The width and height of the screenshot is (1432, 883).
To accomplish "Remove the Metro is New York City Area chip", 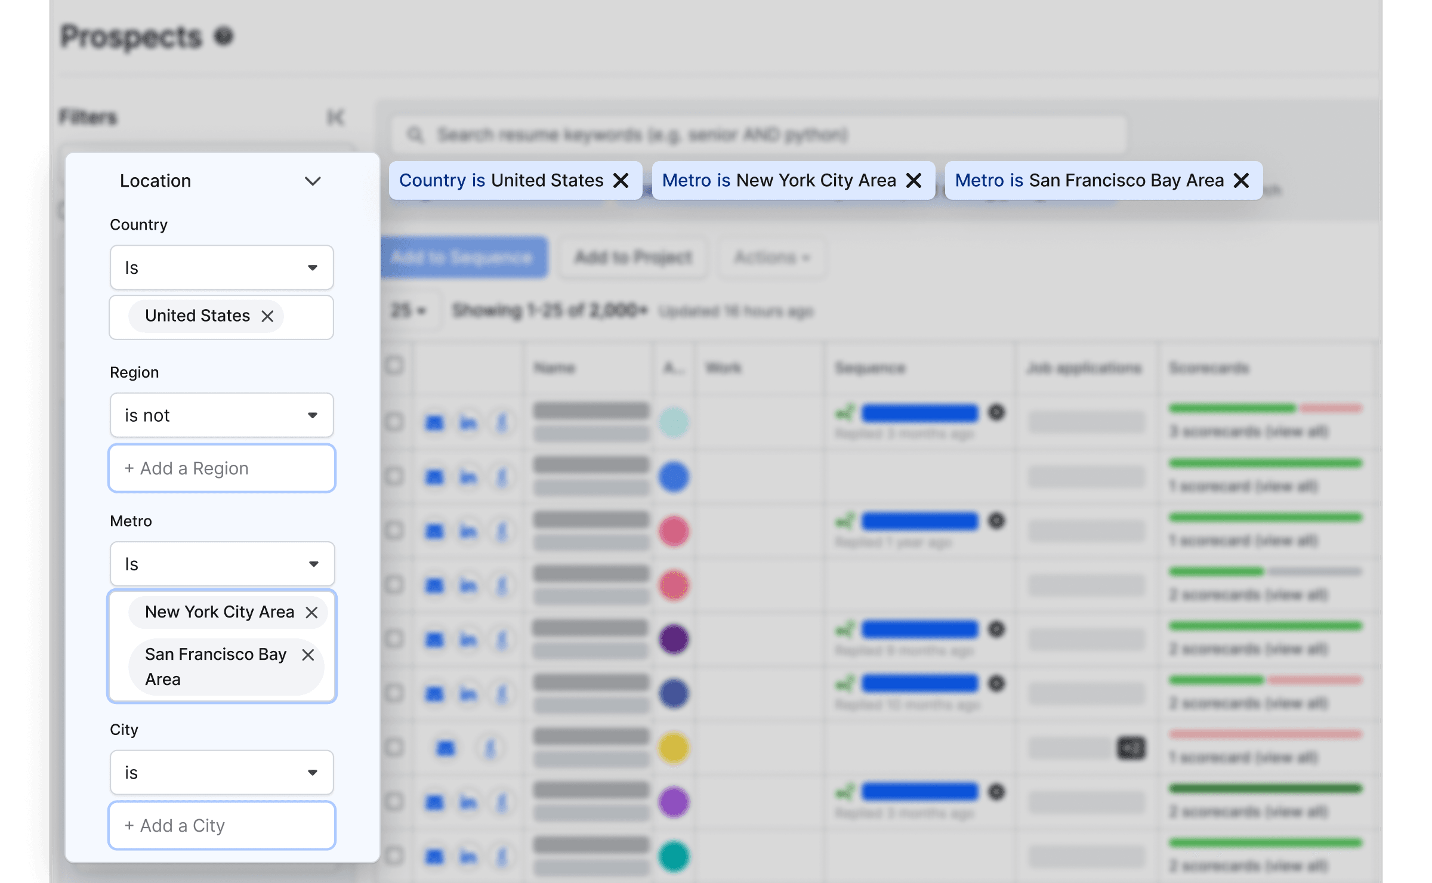I will click(x=913, y=180).
